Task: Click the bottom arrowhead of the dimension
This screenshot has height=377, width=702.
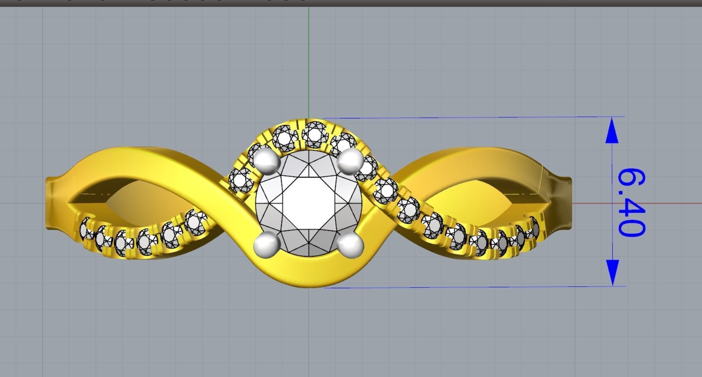Action: point(612,272)
